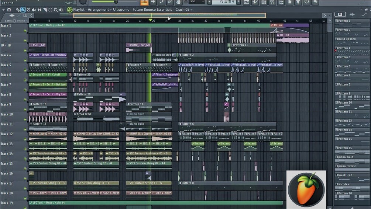Click the green Playlist window icon
Image resolution: width=371 pixels, height=209 pixels.
(x=69, y=10)
